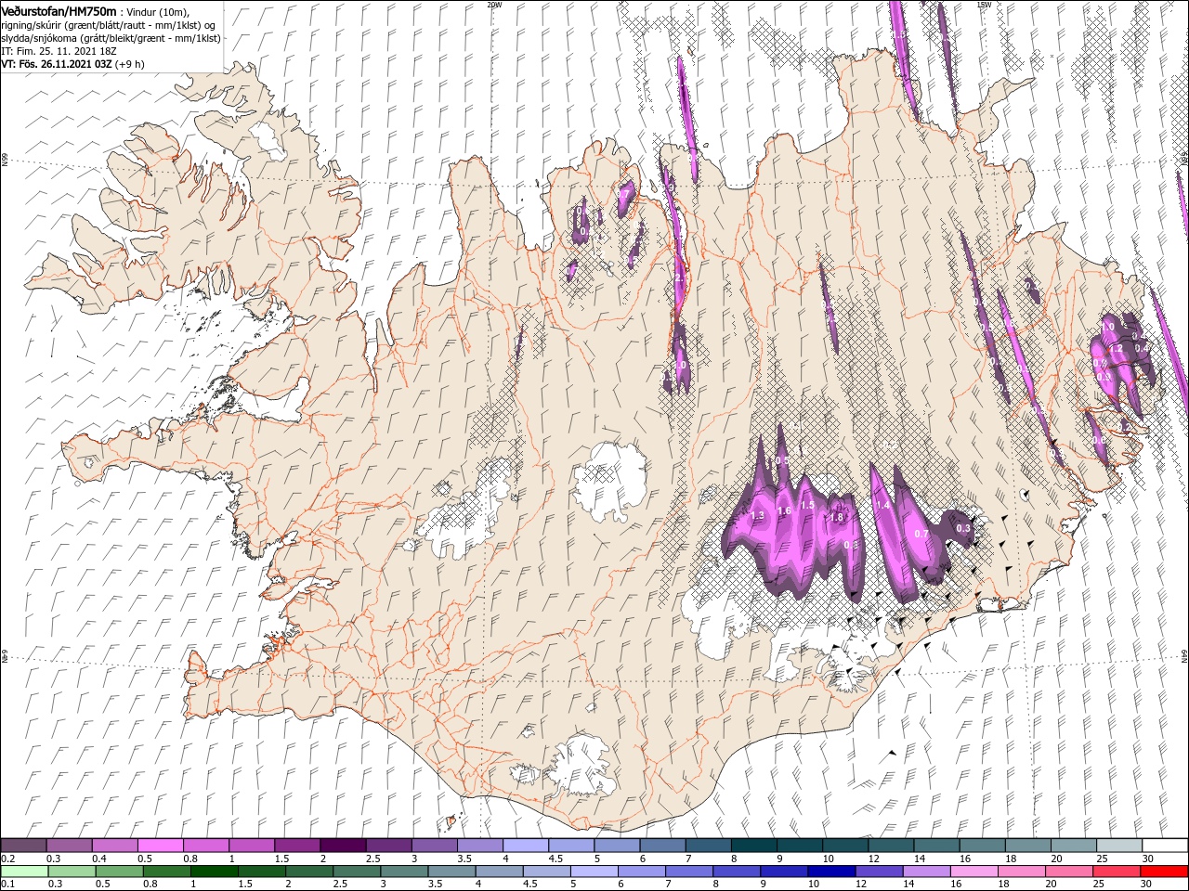Select the steel blue 6 swatch in upper legend
1189x891 pixels.
point(662,846)
